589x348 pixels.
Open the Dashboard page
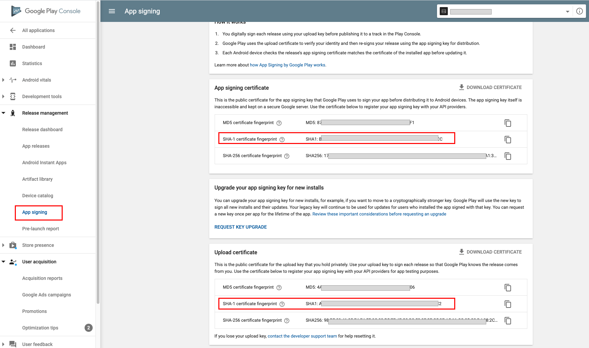point(34,47)
